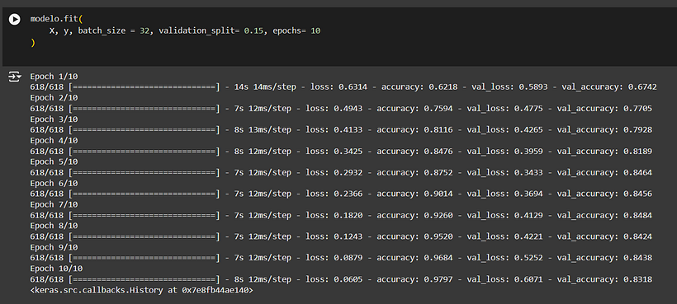Image resolution: width=677 pixels, height=304 pixels.
Task: Click the val_loss value 0.6071
Action: tap(528, 279)
